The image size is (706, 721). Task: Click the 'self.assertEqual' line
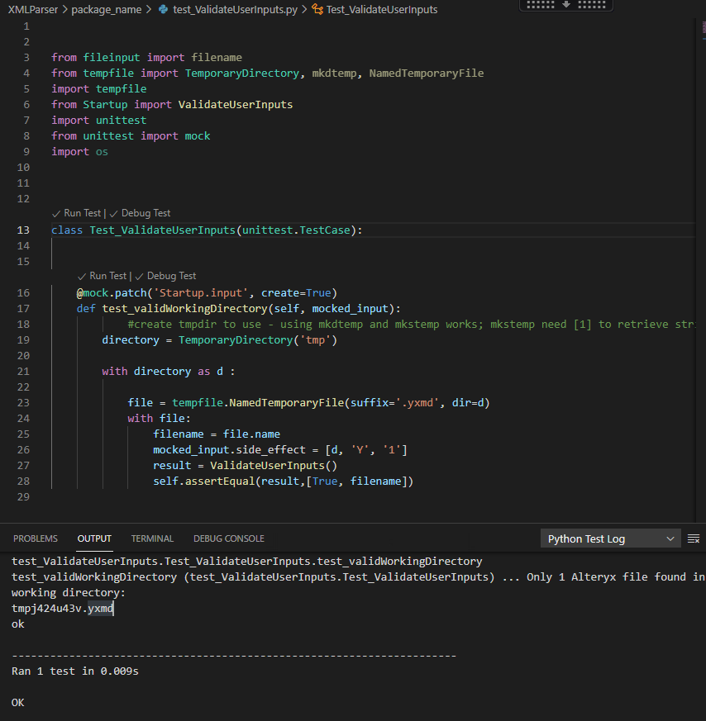click(x=283, y=481)
